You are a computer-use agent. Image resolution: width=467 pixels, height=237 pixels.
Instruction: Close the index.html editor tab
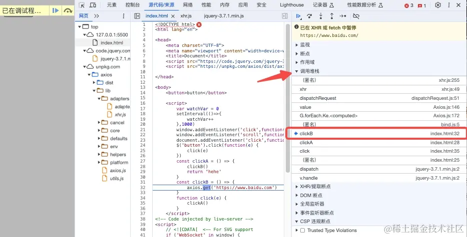click(x=173, y=16)
